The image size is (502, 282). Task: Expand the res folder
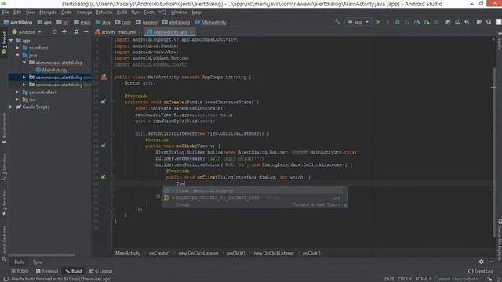coord(17,99)
